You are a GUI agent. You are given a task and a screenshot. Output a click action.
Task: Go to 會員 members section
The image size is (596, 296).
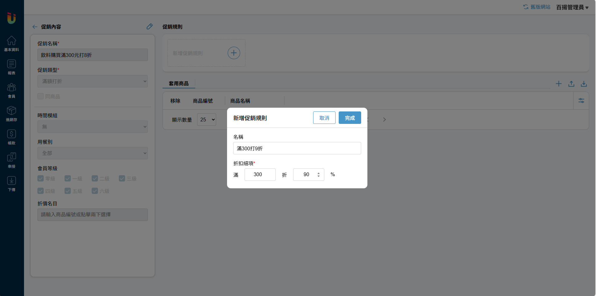tap(12, 90)
